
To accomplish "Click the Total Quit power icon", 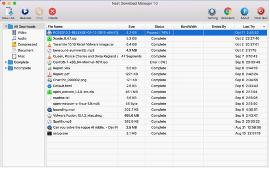I will coord(261,12).
